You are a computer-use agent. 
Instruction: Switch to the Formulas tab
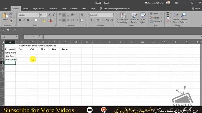[53, 8]
